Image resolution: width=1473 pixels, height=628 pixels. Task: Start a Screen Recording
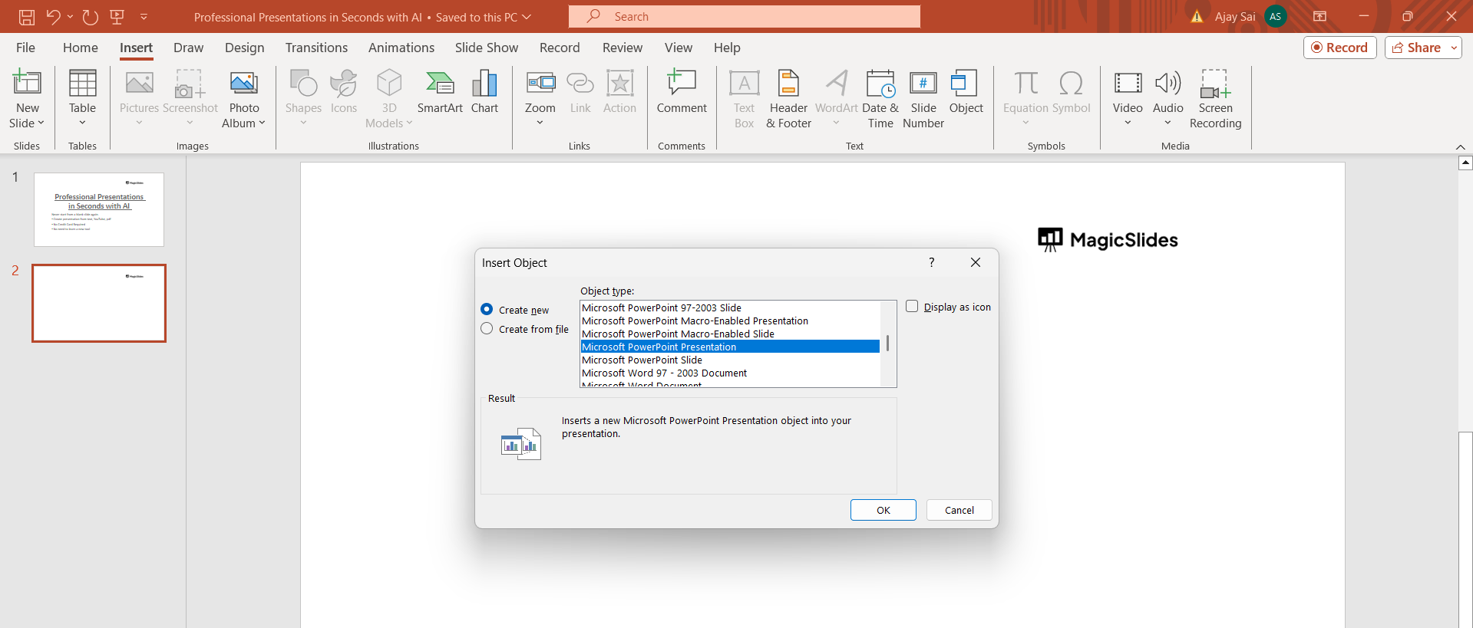1215,99
